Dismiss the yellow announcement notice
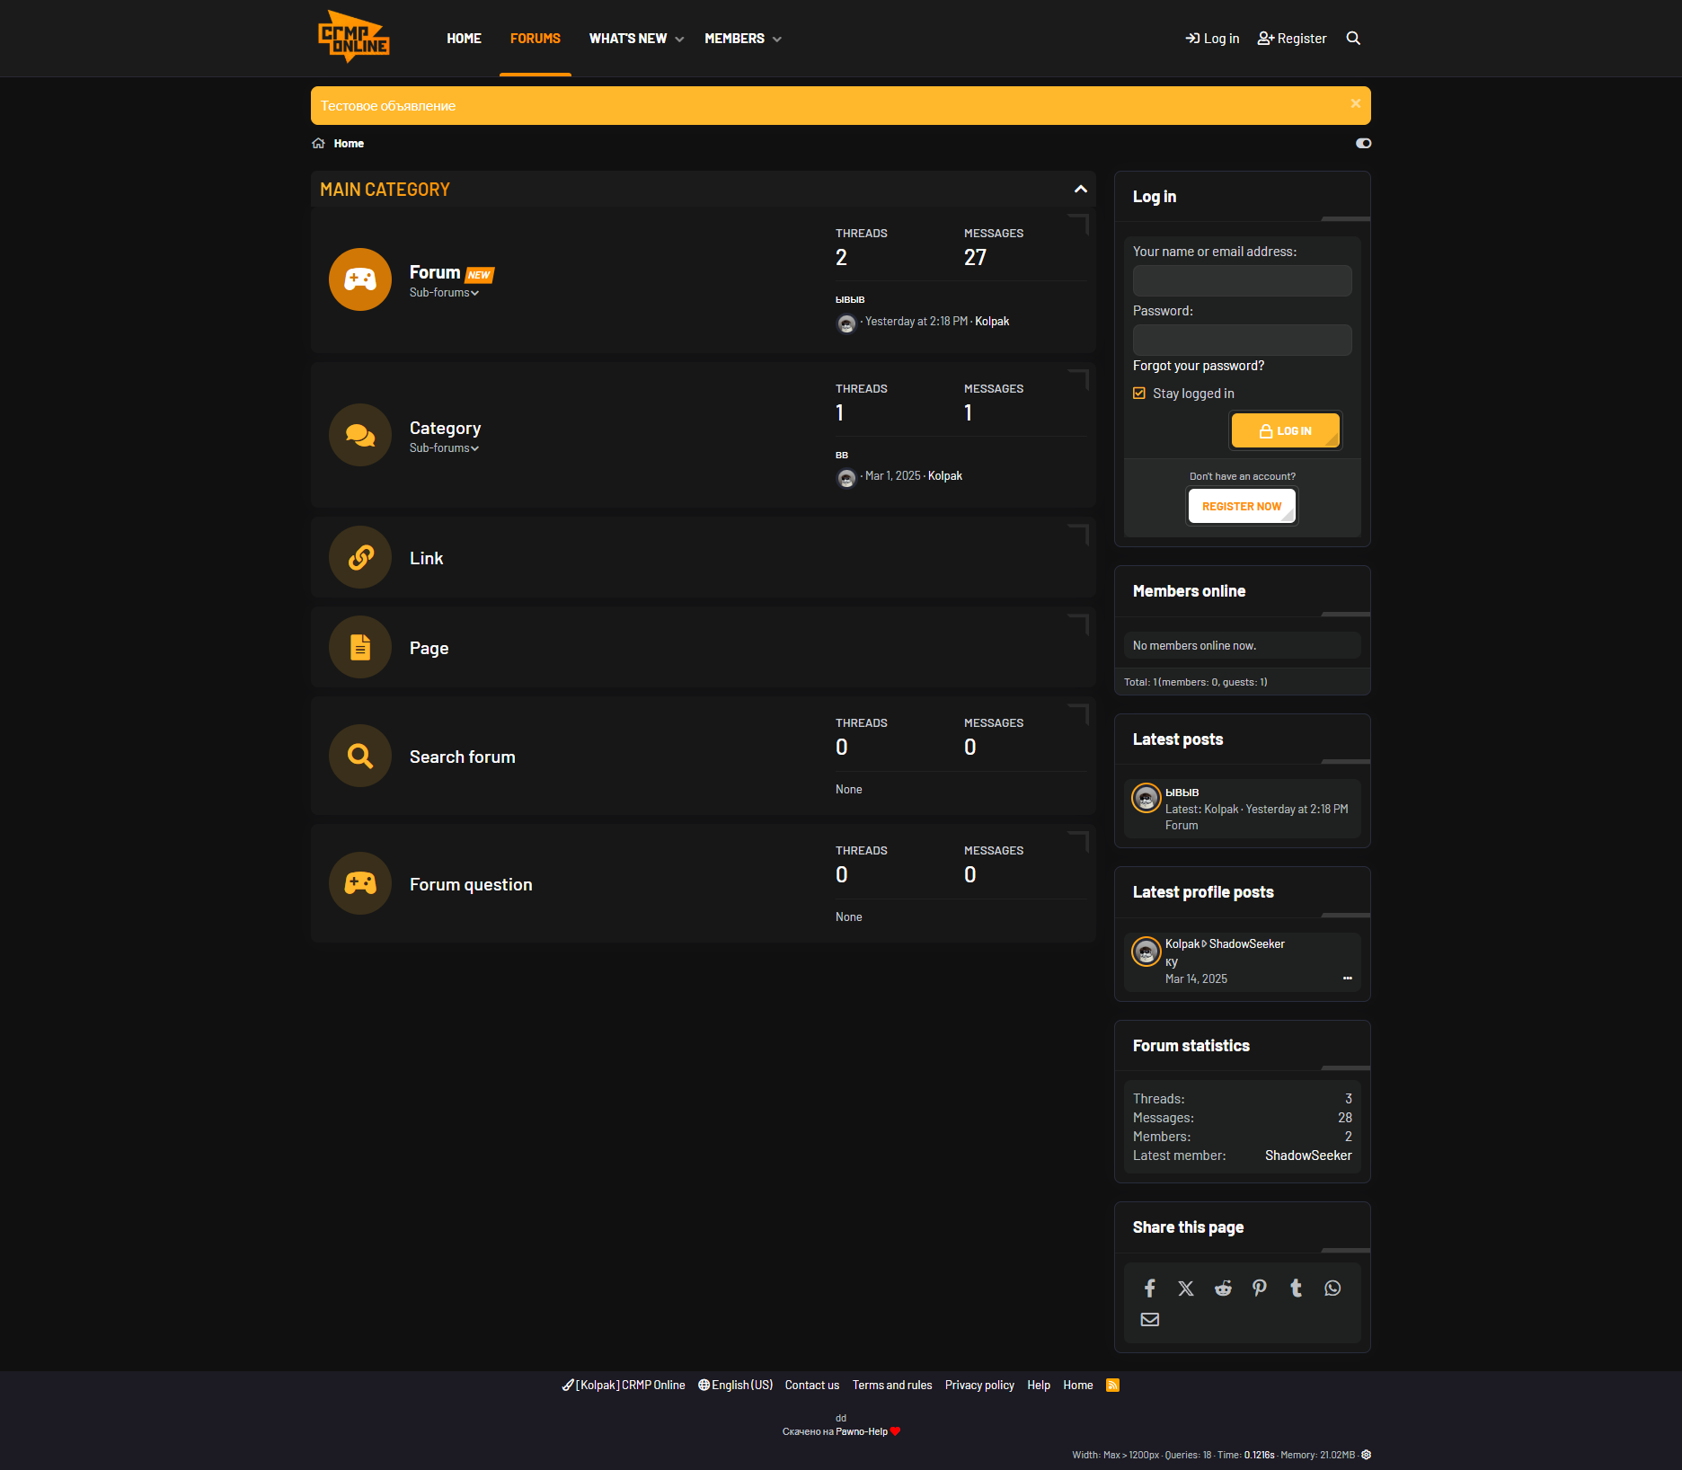Screen dimensions: 1682x1470 1355,104
